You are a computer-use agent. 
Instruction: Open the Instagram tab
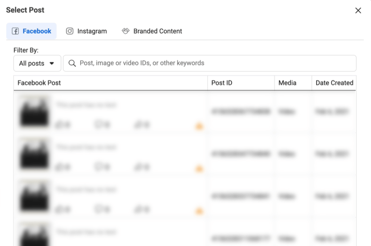[x=86, y=31]
